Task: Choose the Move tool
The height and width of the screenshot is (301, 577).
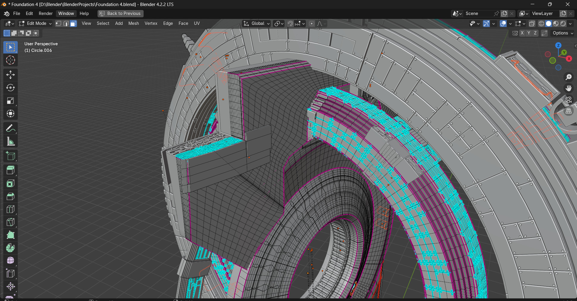Action: point(11,75)
